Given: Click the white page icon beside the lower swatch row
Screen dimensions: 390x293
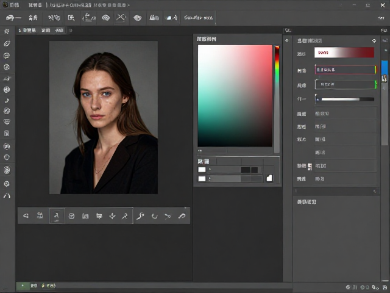Looking at the screenshot, I should click(269, 178).
